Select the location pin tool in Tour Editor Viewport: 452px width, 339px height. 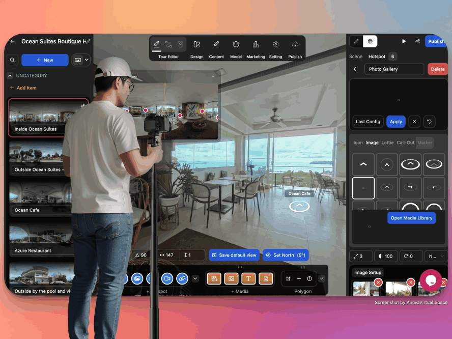click(181, 44)
